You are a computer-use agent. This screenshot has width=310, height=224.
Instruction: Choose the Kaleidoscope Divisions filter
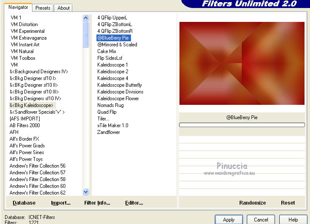click(x=120, y=91)
